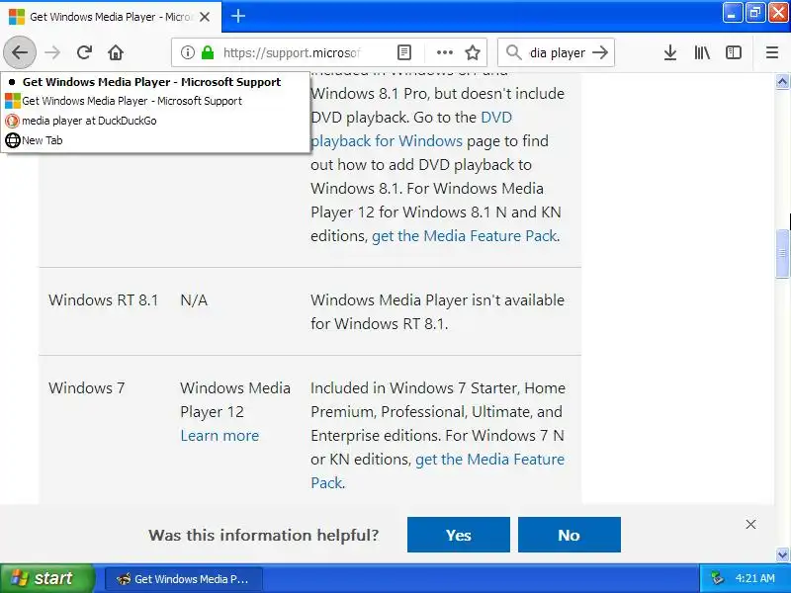Open the downloads panel
791x593 pixels.
pyautogui.click(x=670, y=52)
